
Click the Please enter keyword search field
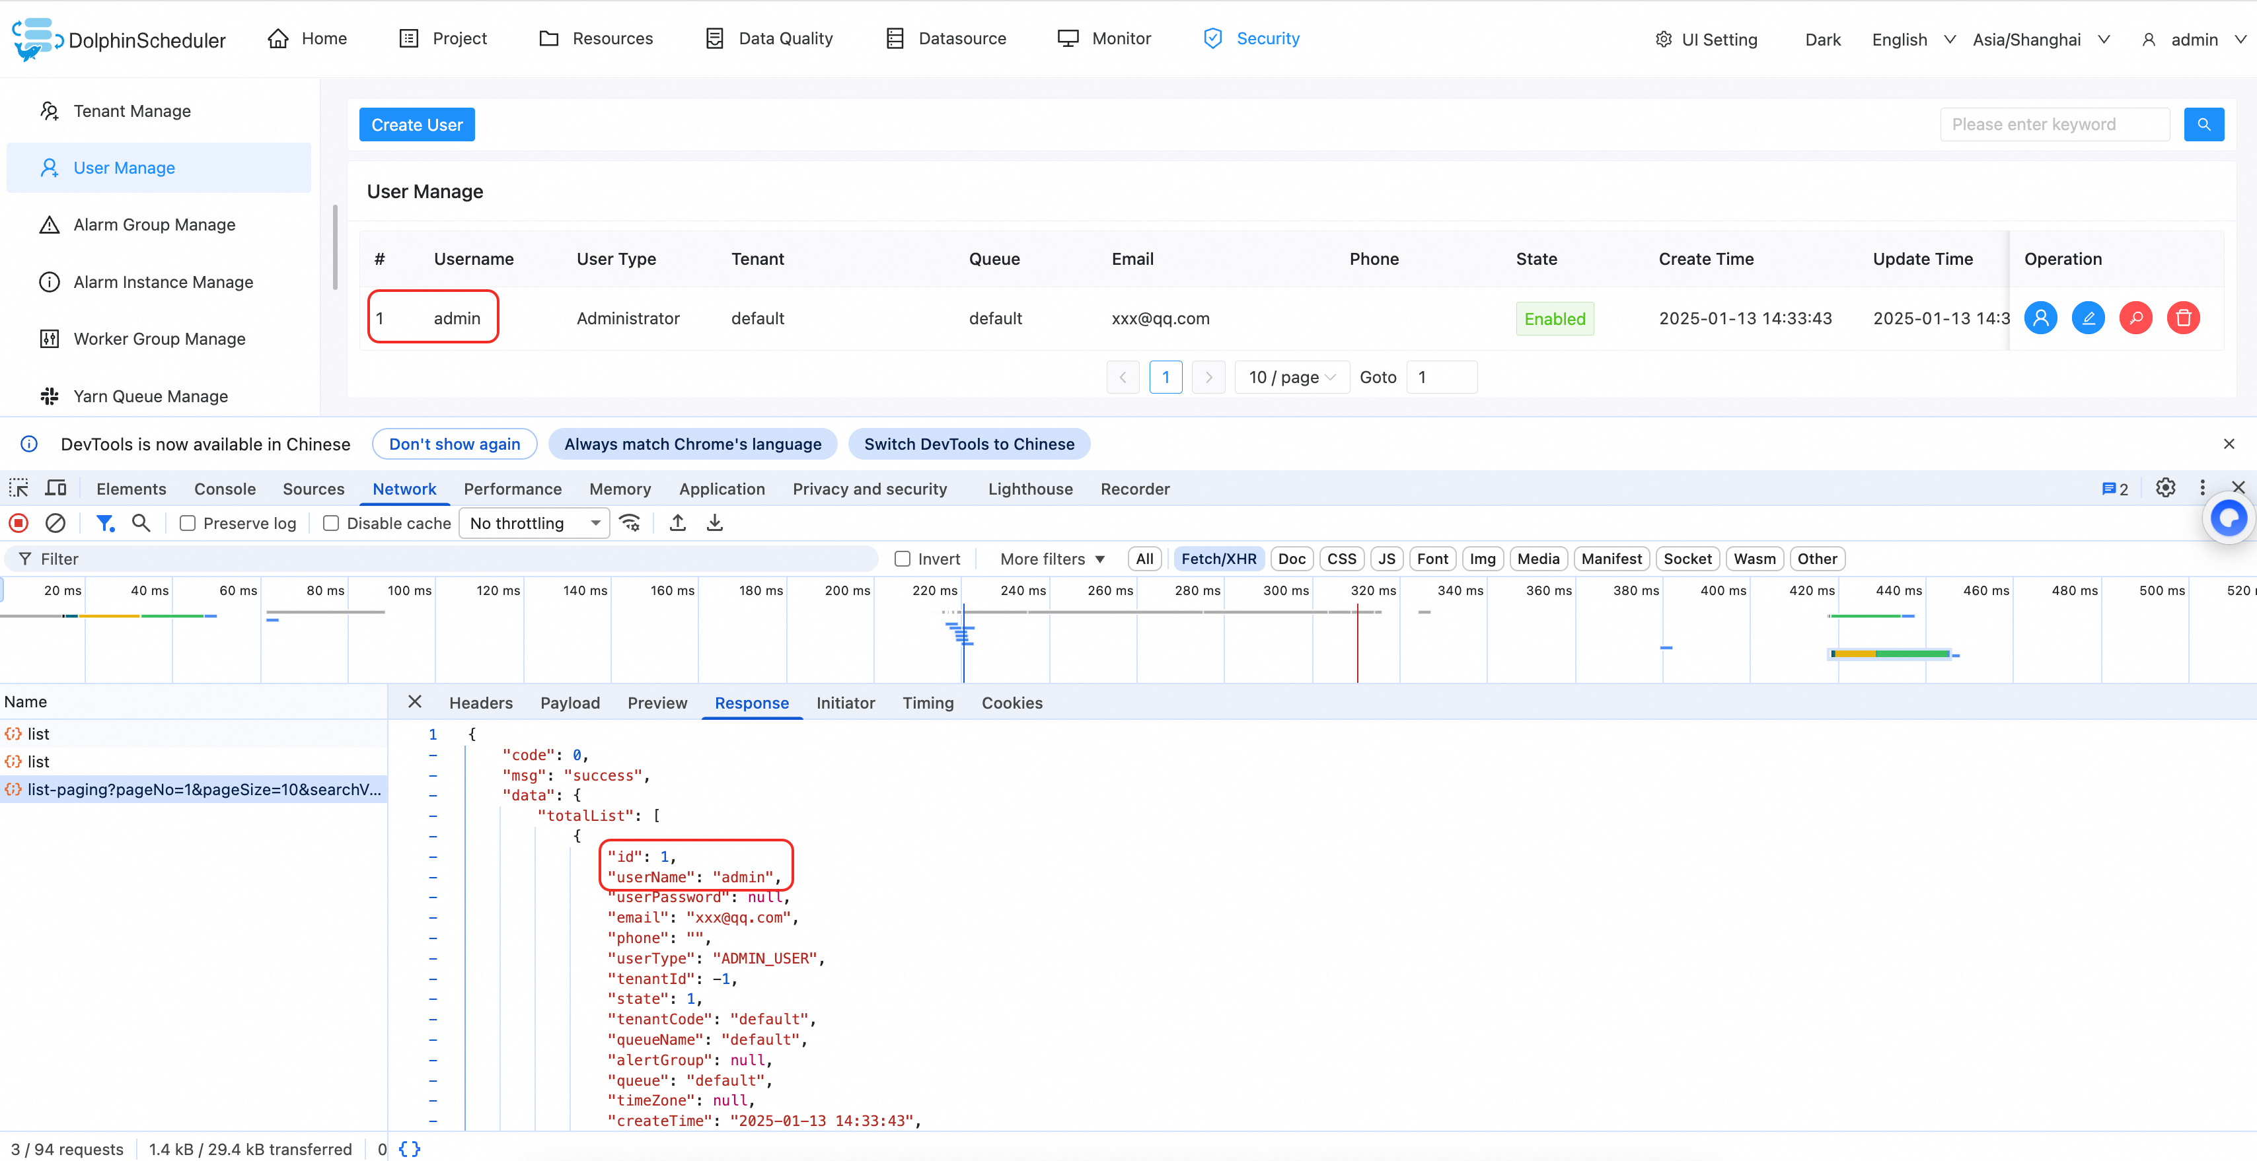coord(2055,124)
